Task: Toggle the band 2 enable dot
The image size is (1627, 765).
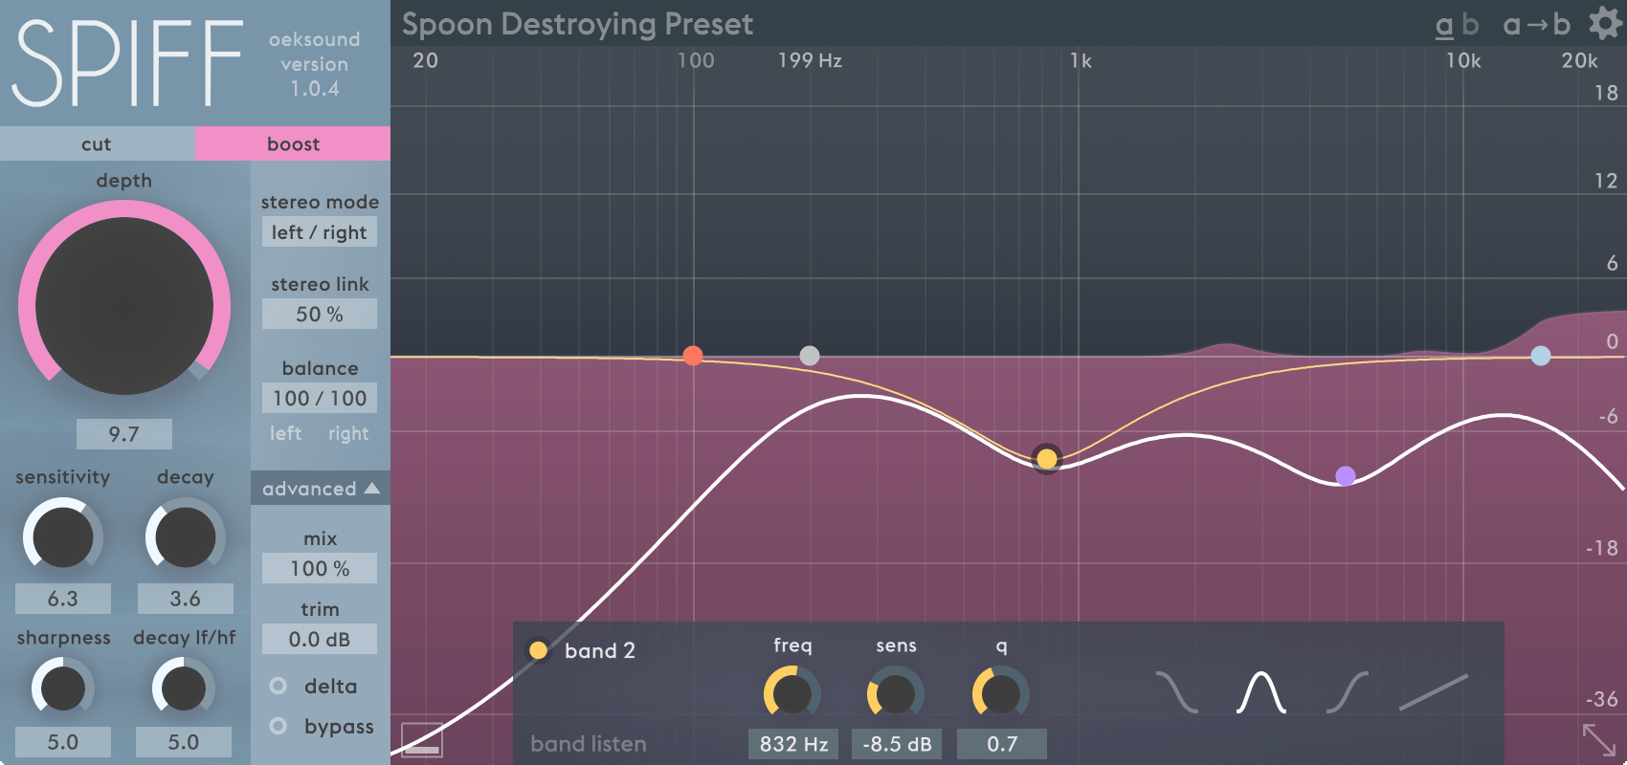Action: 538,650
